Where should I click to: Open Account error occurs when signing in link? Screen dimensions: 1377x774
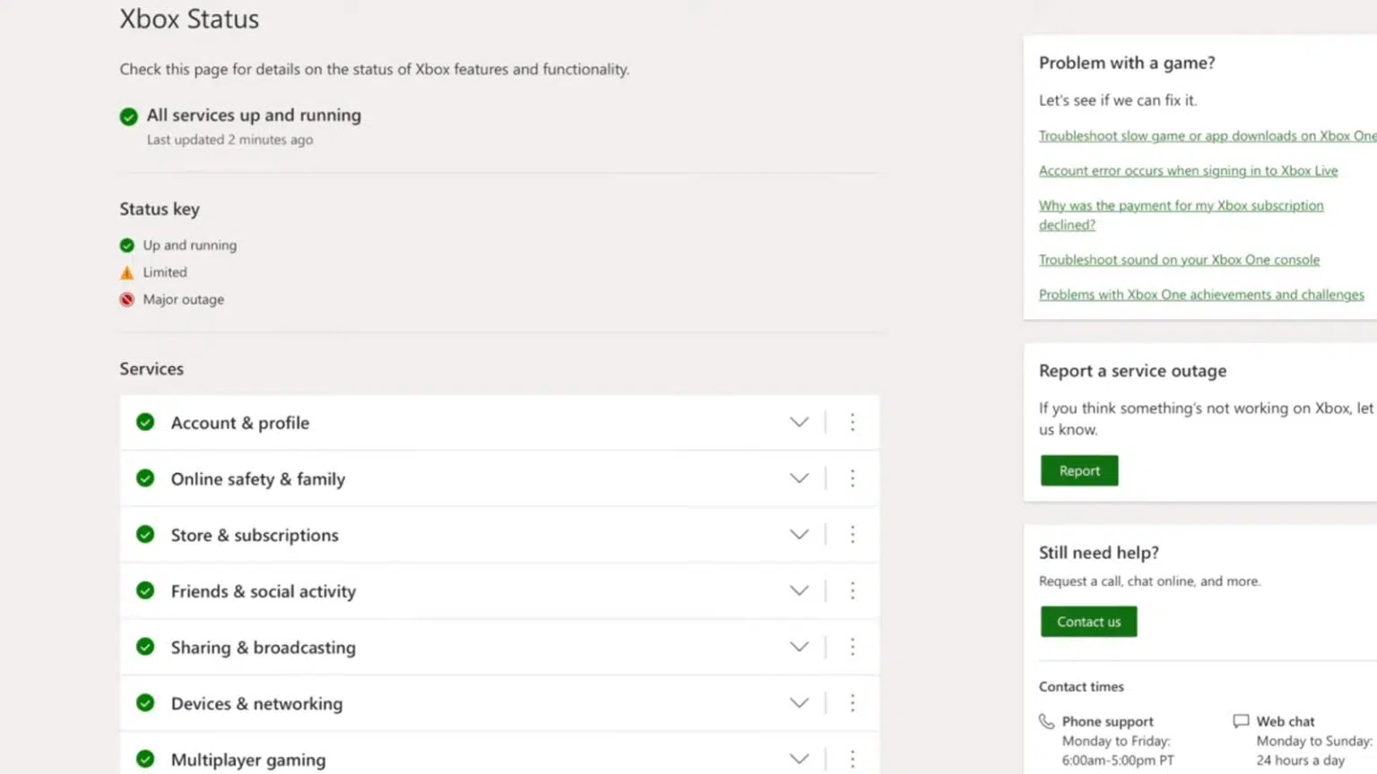[1188, 171]
